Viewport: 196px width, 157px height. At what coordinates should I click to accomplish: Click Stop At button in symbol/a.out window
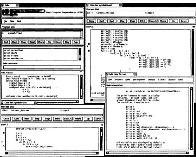(x=153, y=21)
